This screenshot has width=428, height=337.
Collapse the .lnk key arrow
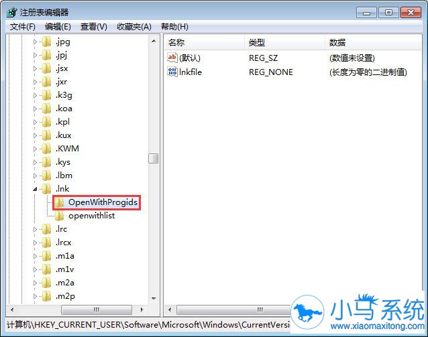pos(35,189)
